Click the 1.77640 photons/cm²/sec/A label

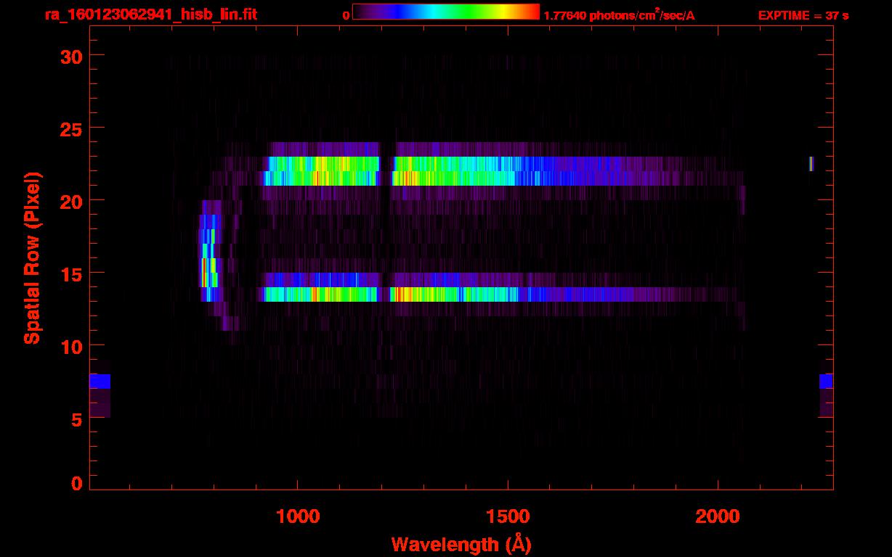coord(619,15)
